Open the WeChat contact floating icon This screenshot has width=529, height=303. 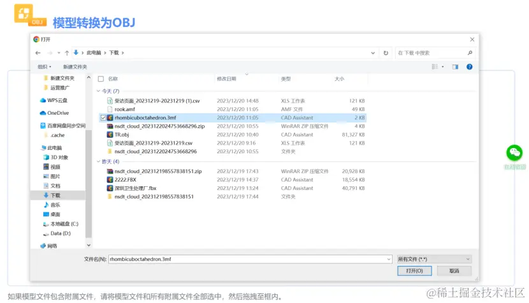514,152
